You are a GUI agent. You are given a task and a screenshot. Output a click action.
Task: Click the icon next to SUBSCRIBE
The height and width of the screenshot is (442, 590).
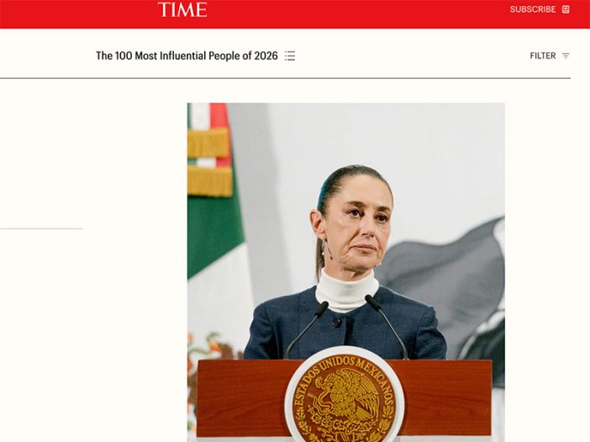tap(566, 9)
